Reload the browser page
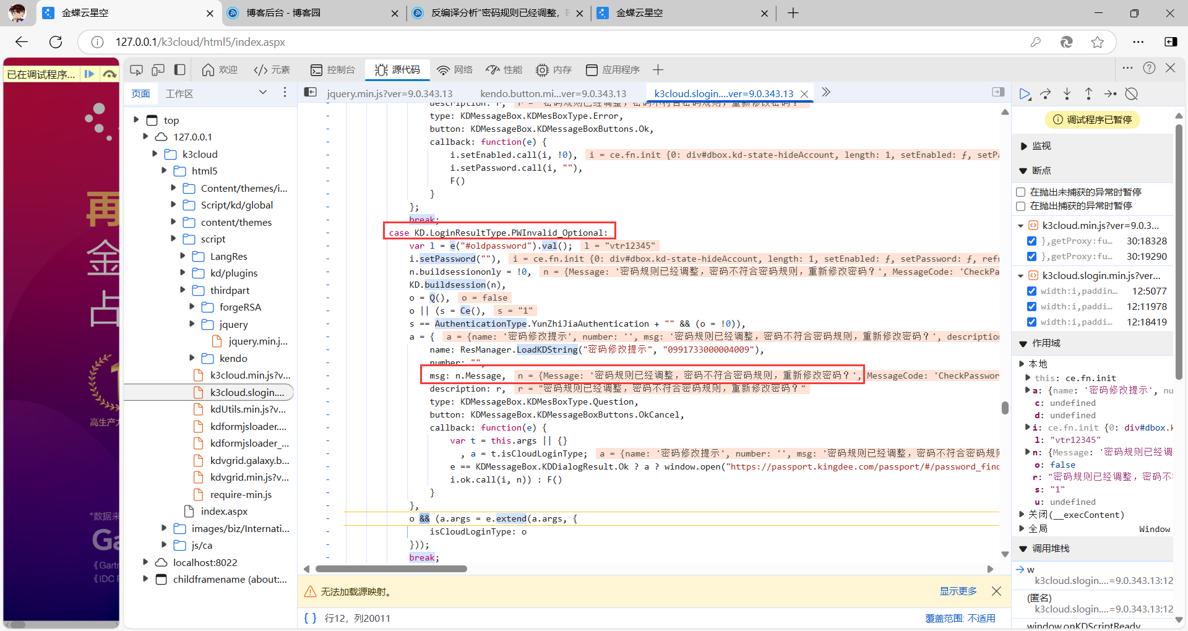This screenshot has height=631, width=1188. pos(56,42)
